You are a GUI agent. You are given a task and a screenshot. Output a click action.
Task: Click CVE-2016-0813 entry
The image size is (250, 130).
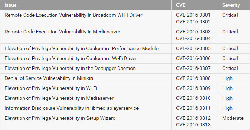click(x=193, y=125)
